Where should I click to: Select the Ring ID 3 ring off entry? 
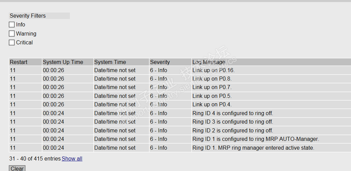coord(232,122)
